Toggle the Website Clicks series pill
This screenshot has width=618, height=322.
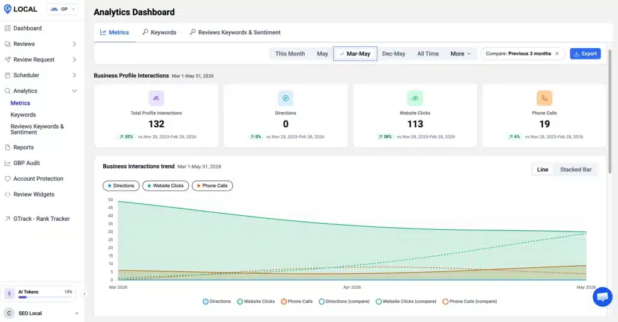165,186
